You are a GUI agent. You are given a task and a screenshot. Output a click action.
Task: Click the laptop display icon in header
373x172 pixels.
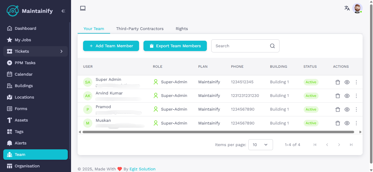tap(83, 8)
